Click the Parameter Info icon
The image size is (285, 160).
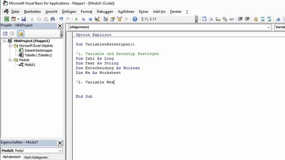225,19
